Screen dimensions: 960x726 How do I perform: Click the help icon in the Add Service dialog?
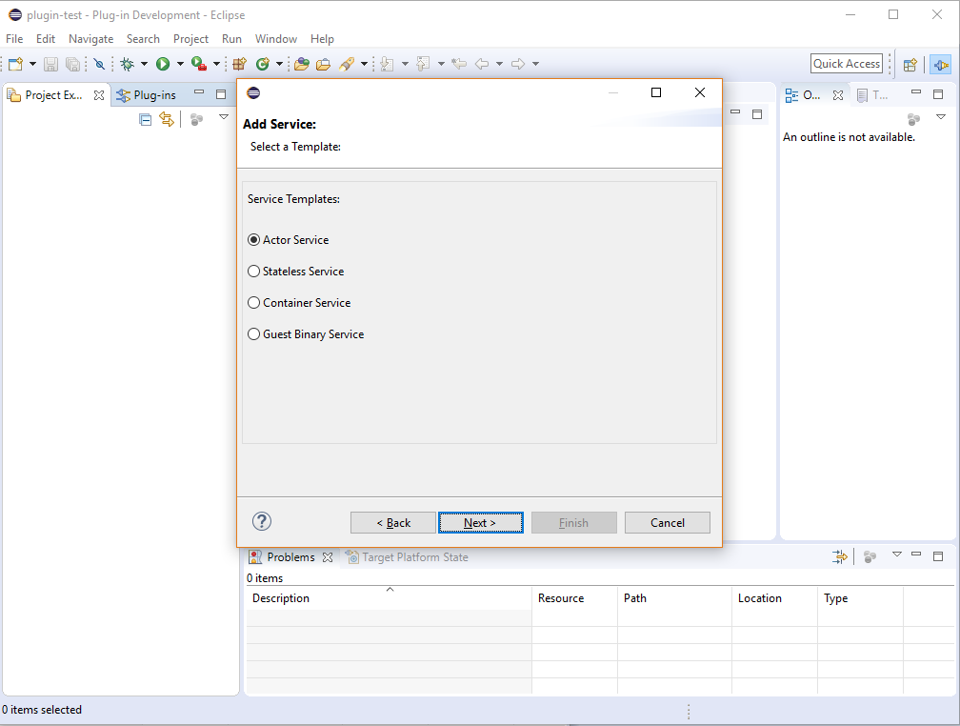click(x=261, y=521)
